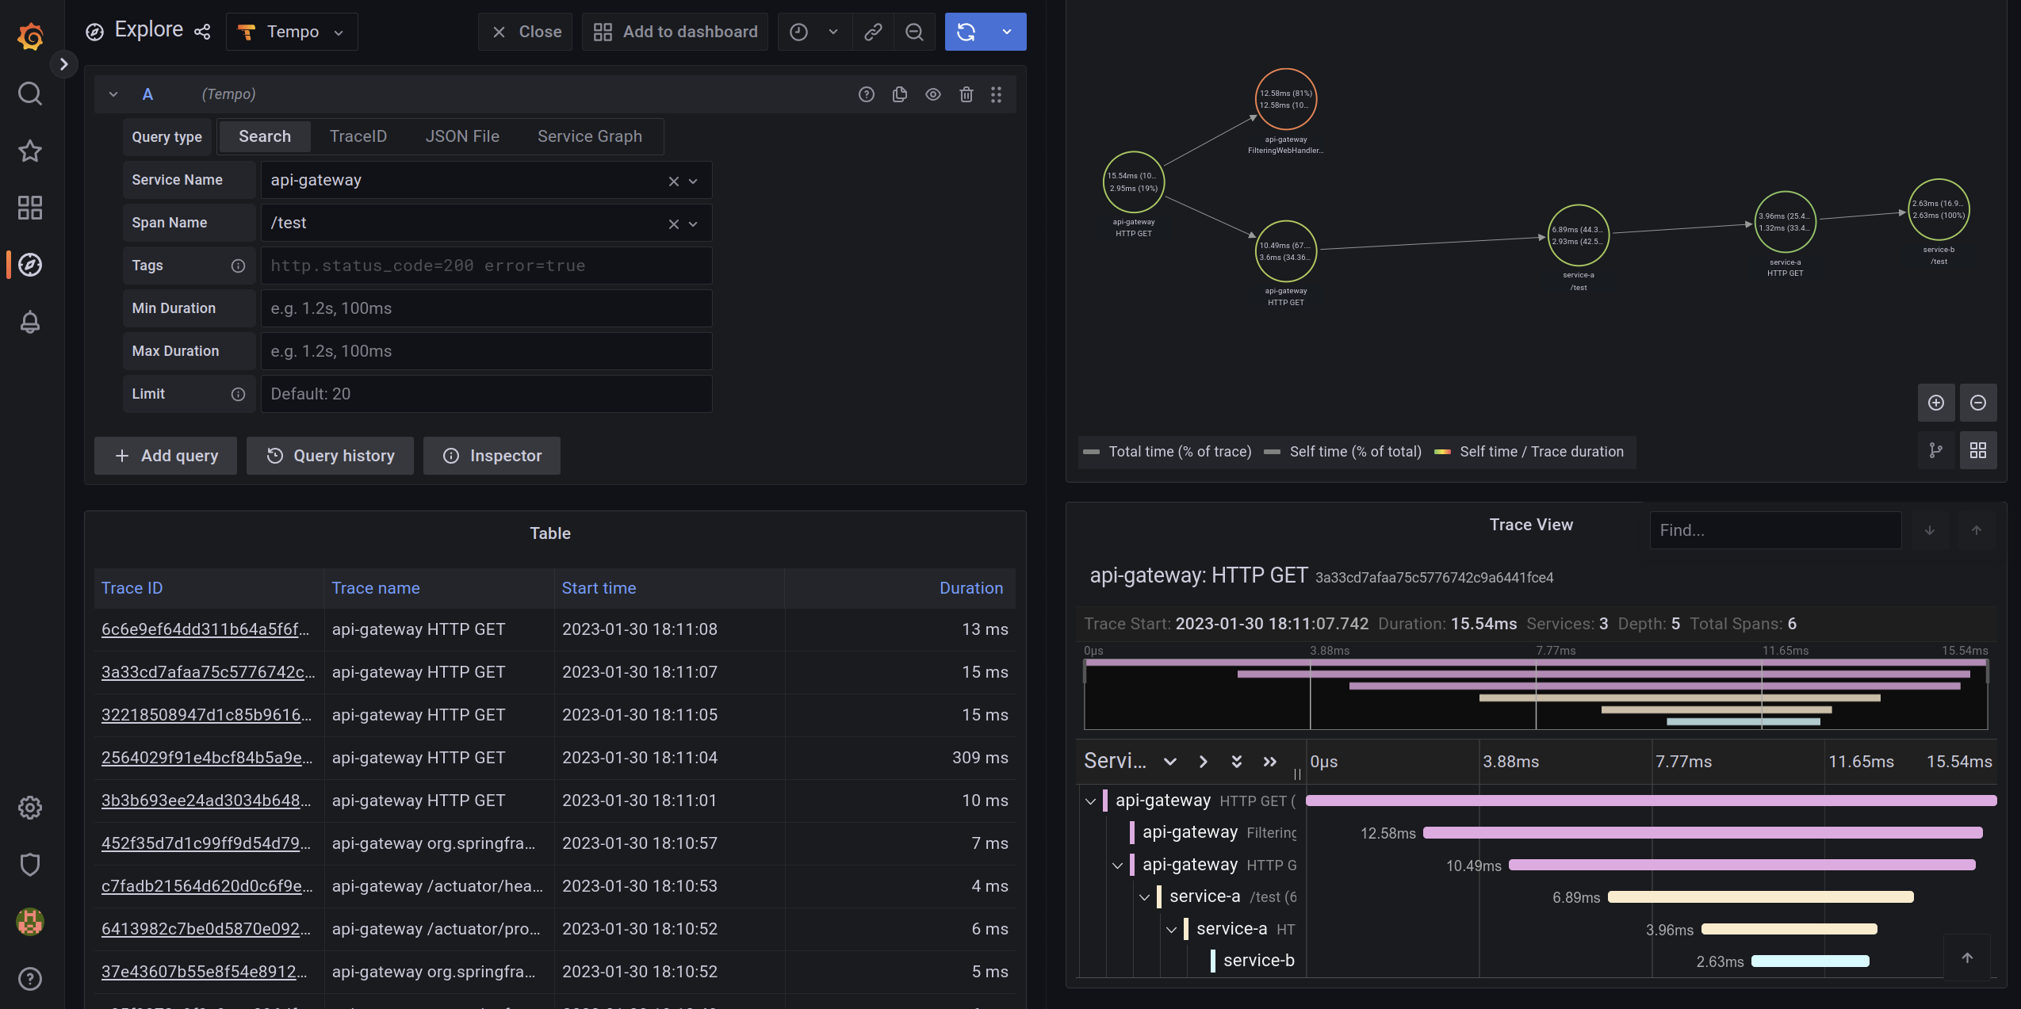Screen dimensions: 2021x1009
Task: Expand the Service Name api-gateway dropdown
Action: click(x=693, y=181)
